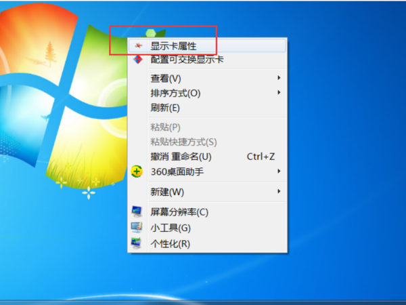Click the 小工具 gadgets icon
This screenshot has height=305, width=406.
(x=137, y=227)
